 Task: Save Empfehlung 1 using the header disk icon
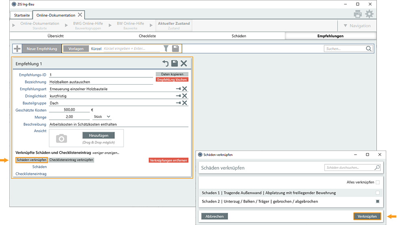(x=174, y=63)
